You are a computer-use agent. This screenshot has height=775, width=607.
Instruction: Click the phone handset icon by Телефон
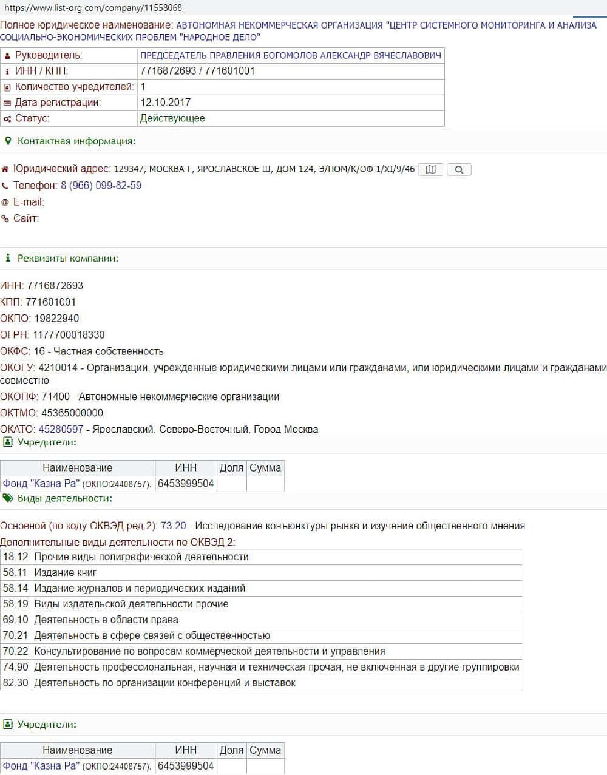click(5, 186)
